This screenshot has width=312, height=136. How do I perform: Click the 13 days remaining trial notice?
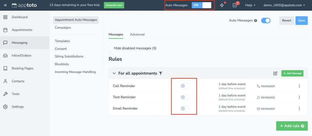point(75,5)
